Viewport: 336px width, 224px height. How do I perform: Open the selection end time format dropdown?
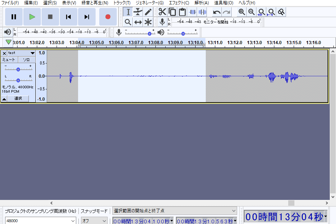(235, 221)
